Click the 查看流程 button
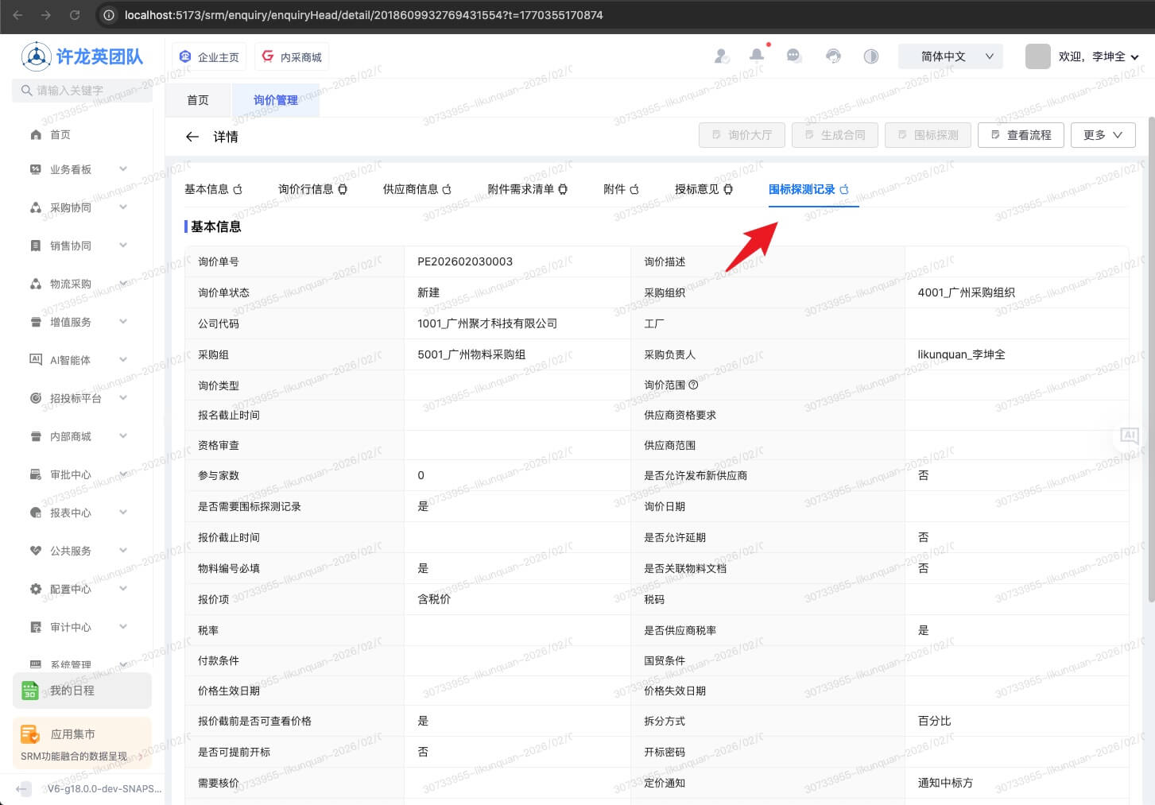The height and width of the screenshot is (805, 1155). click(1021, 135)
